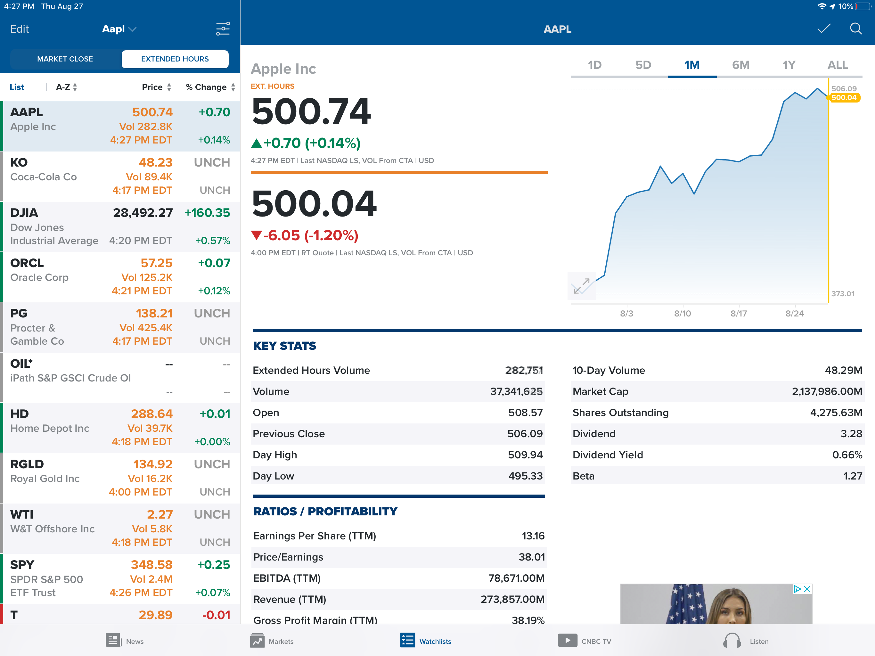
Task: Tap the checkmark icon in header
Action: tap(823, 29)
